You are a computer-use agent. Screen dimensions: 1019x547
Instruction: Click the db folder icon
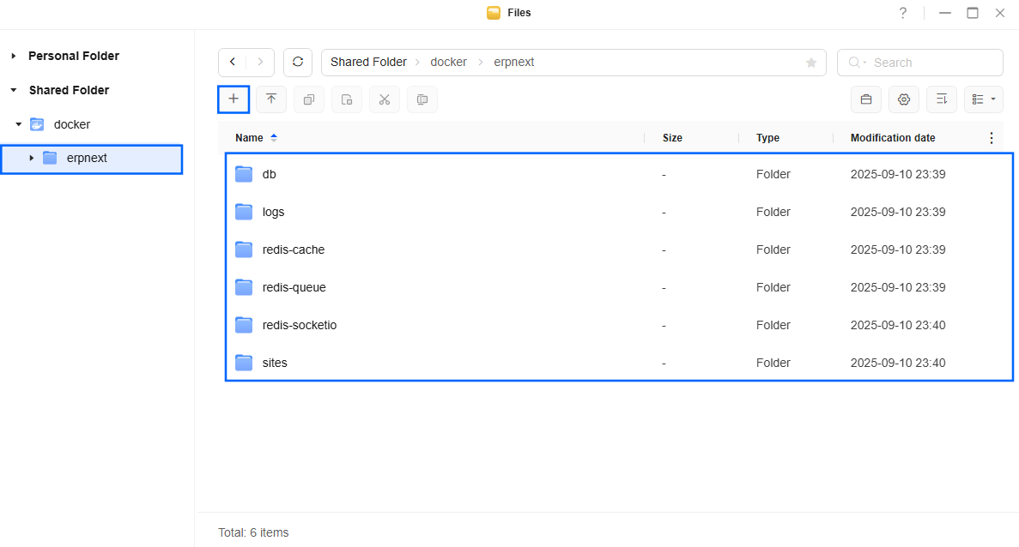(244, 174)
